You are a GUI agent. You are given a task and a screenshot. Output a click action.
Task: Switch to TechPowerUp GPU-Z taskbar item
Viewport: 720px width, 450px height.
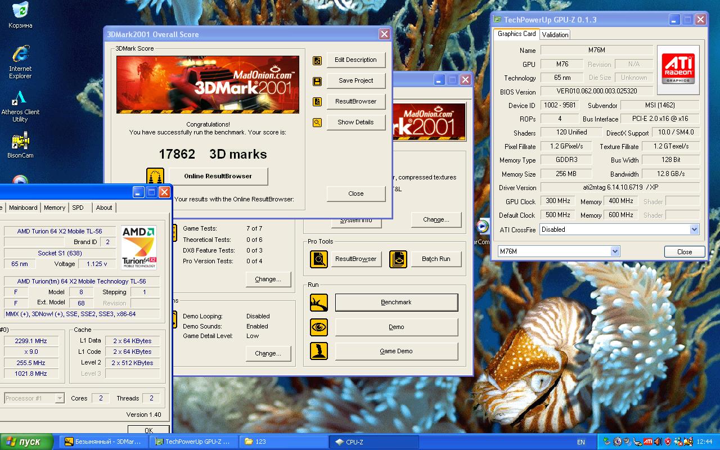(195, 442)
